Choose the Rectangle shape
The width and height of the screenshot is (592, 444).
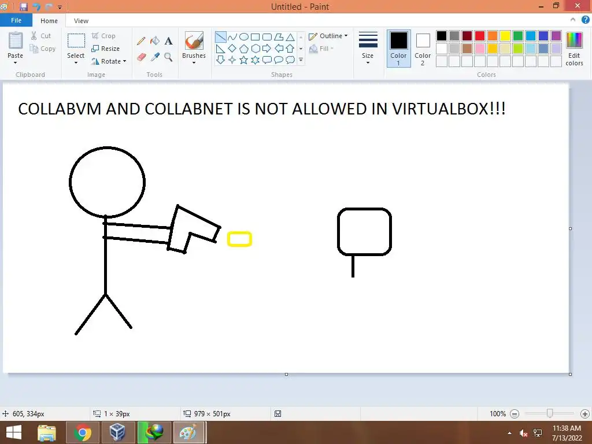255,37
